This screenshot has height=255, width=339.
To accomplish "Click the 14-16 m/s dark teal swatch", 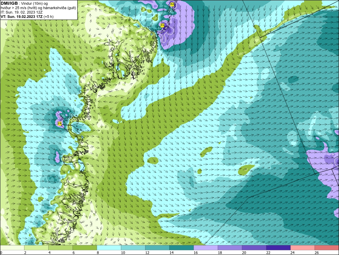I will [x=182, y=248].
